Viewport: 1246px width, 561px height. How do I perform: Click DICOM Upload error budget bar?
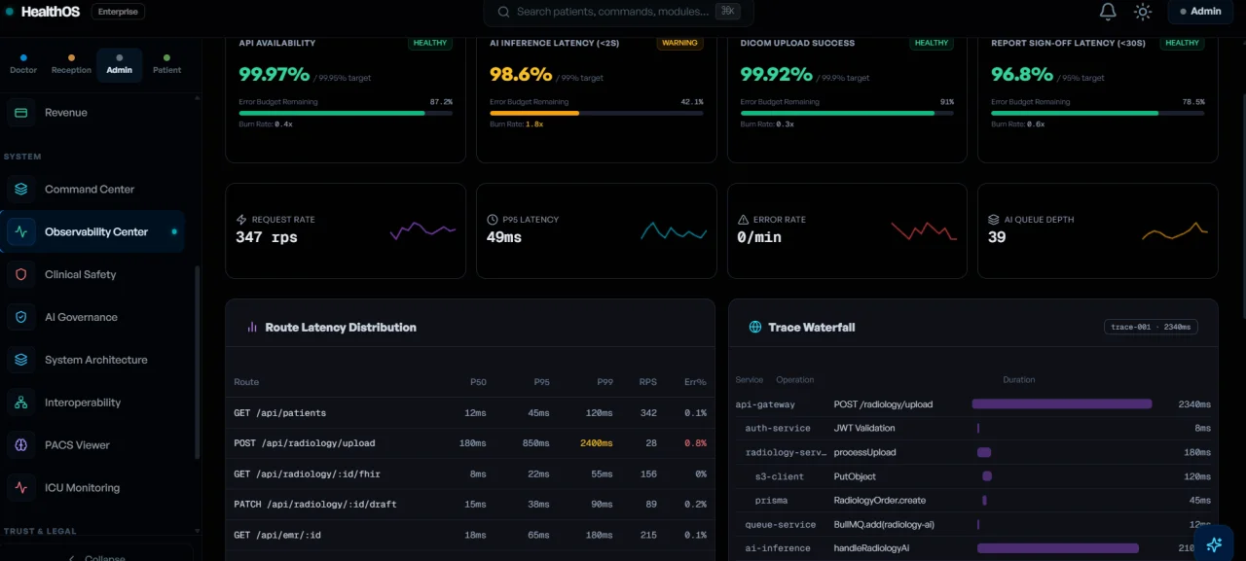(x=847, y=113)
